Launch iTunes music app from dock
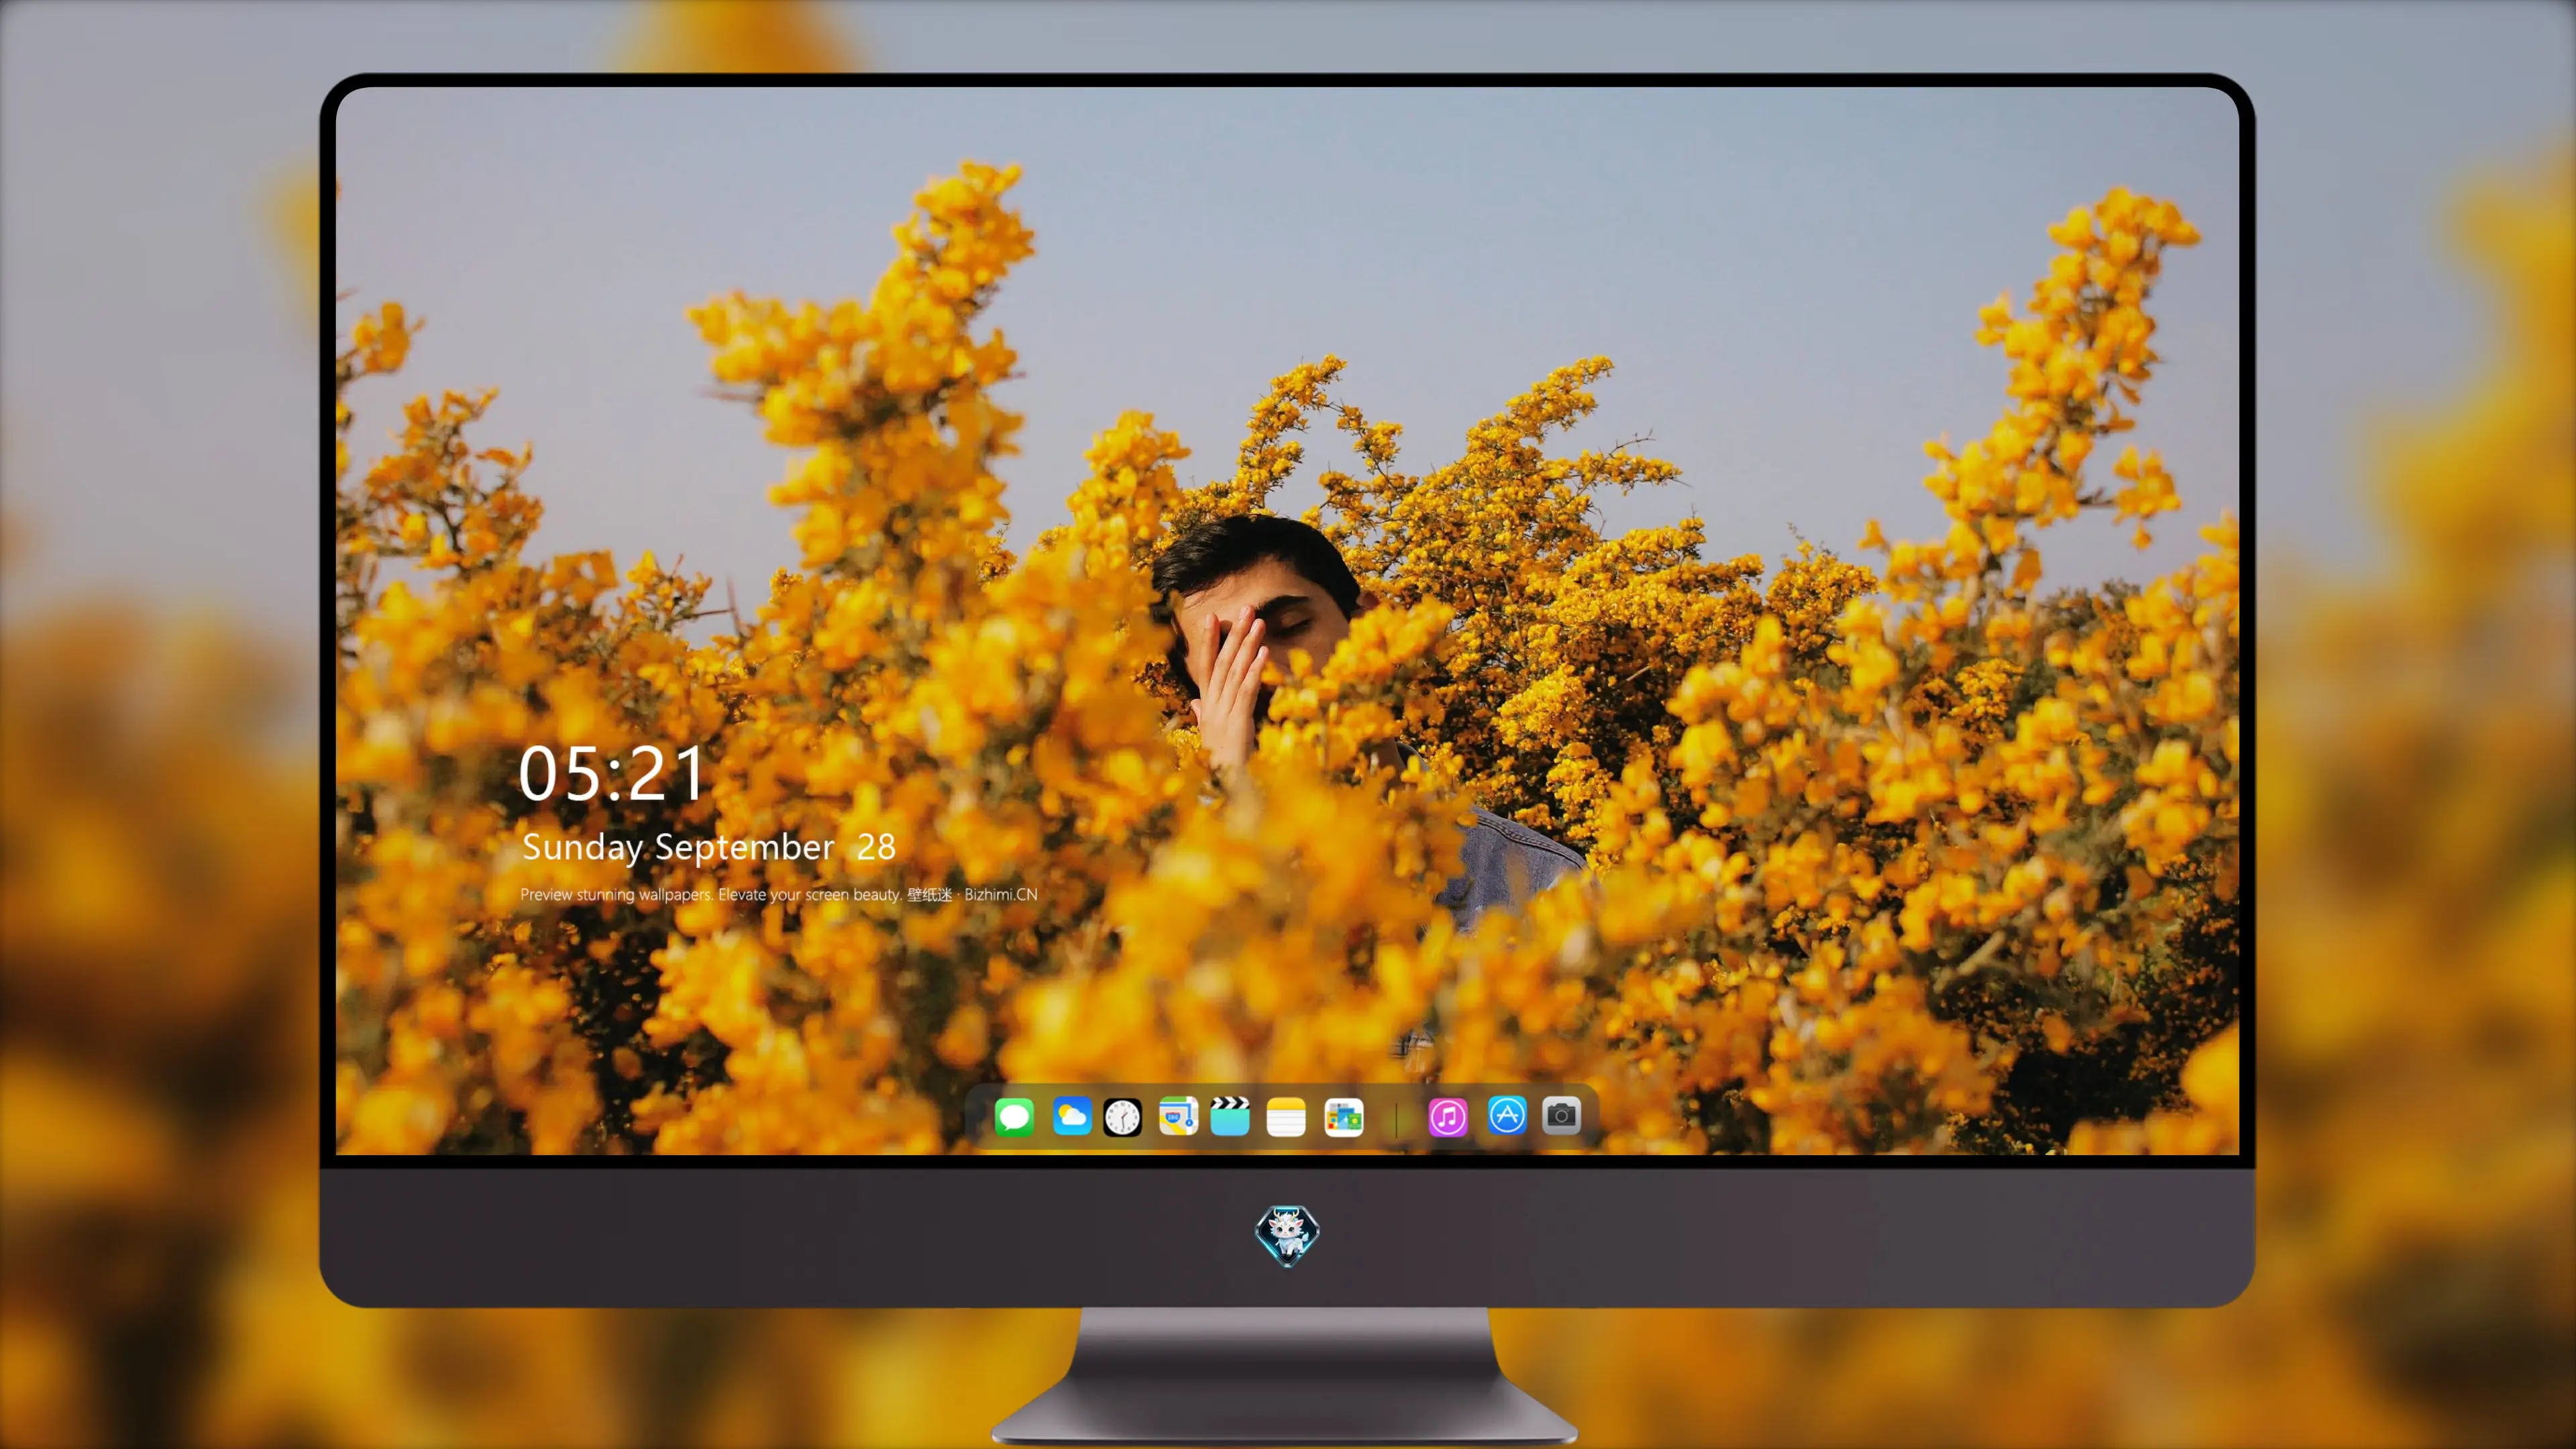This screenshot has height=1449, width=2576. coord(1448,1117)
